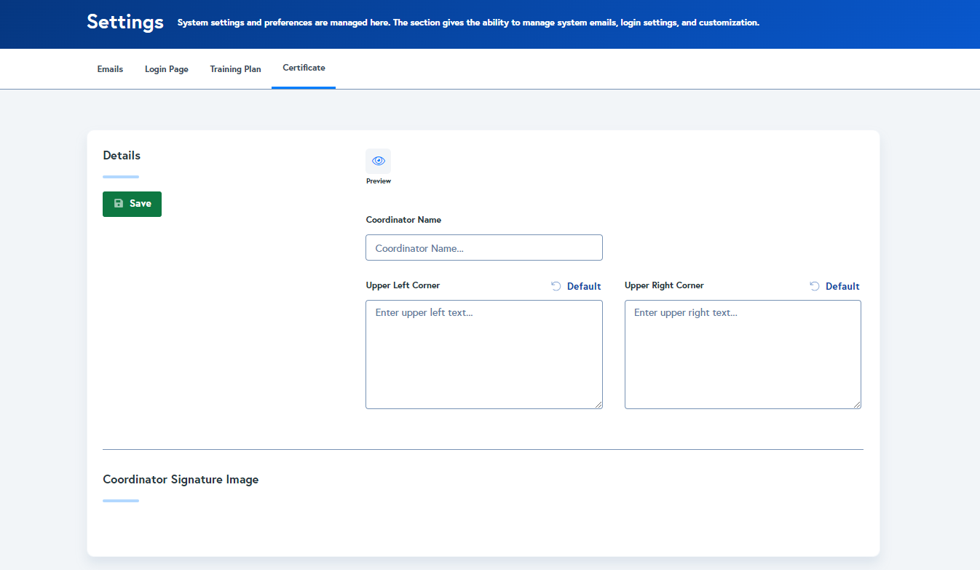This screenshot has height=570, width=980.
Task: Click the reset arrow icon beside Upper Right Default
Action: pyautogui.click(x=813, y=285)
